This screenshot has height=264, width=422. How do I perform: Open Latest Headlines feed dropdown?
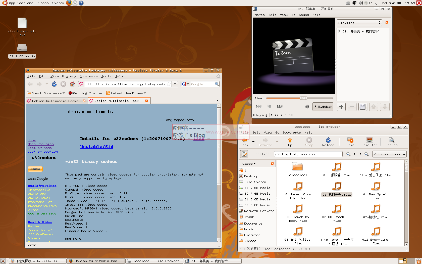tap(126, 93)
